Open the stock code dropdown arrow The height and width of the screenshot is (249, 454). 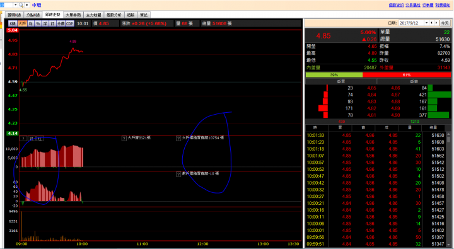pos(16,5)
